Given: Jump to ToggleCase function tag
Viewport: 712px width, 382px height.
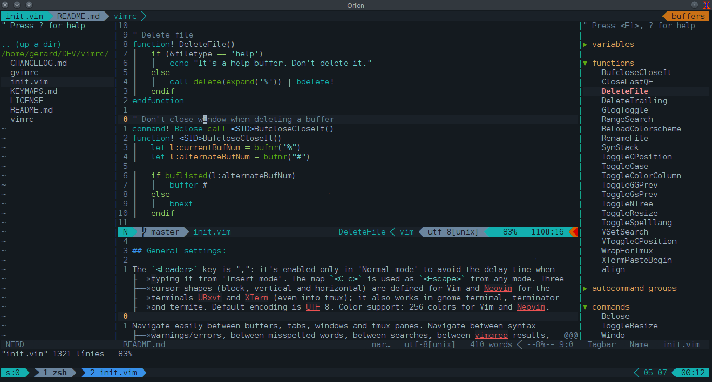Looking at the screenshot, I should pos(625,166).
